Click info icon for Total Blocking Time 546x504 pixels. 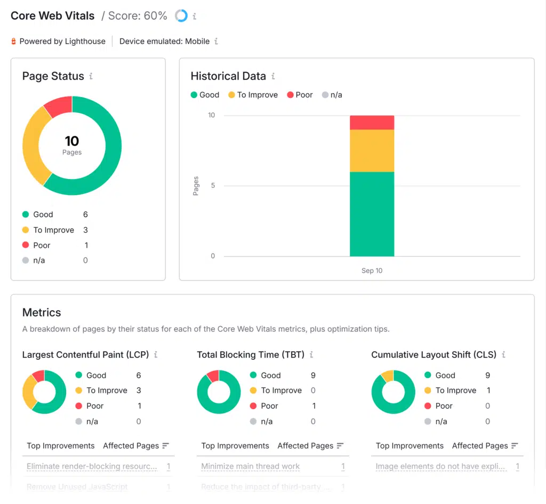tap(311, 354)
